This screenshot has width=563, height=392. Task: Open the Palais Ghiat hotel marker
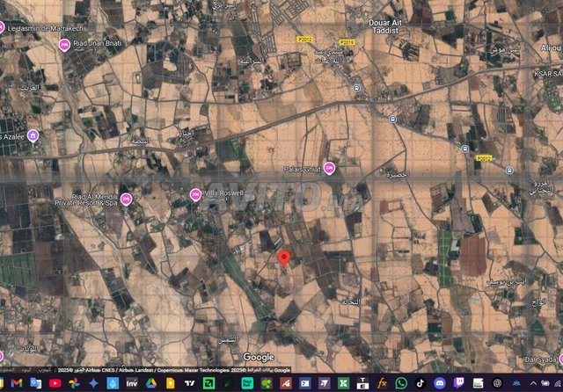coord(330,168)
